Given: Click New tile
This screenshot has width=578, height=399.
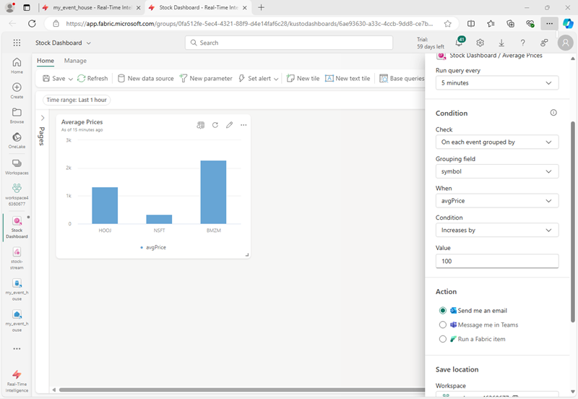Looking at the screenshot, I should pos(303,79).
